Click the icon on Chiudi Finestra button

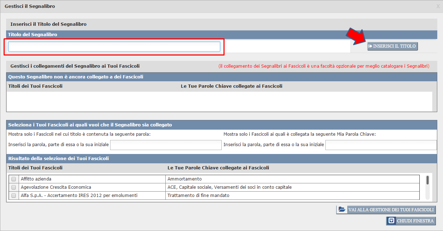[x=392, y=221]
